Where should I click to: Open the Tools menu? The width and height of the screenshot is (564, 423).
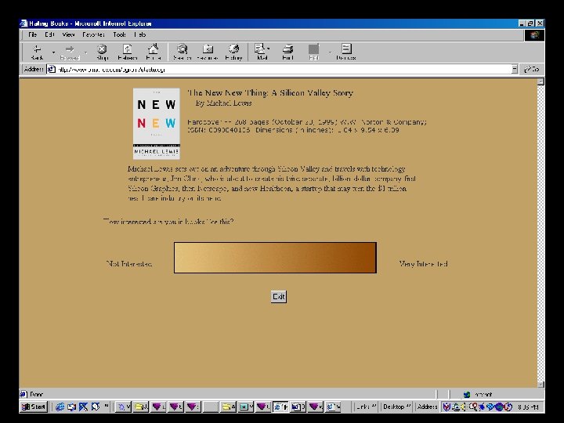pyautogui.click(x=119, y=34)
